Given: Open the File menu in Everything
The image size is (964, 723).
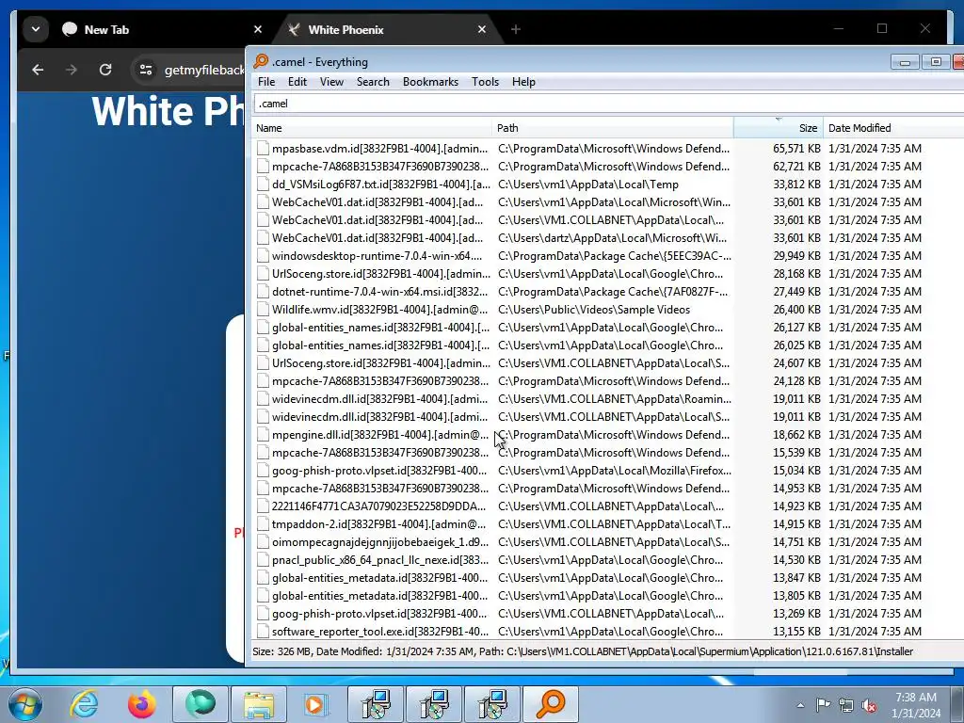Looking at the screenshot, I should (266, 82).
